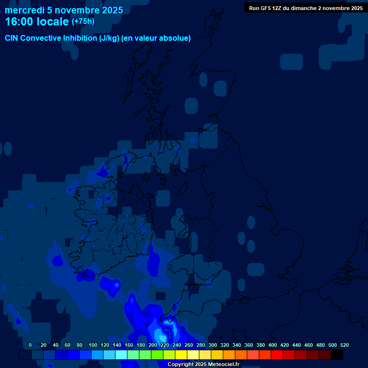Screen dimensions: 368x368
Task: Click the legend value label 520
Action: coord(345,345)
